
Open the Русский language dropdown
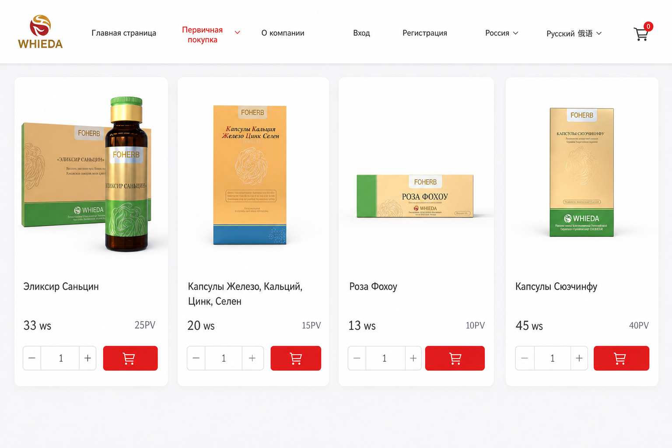click(574, 33)
